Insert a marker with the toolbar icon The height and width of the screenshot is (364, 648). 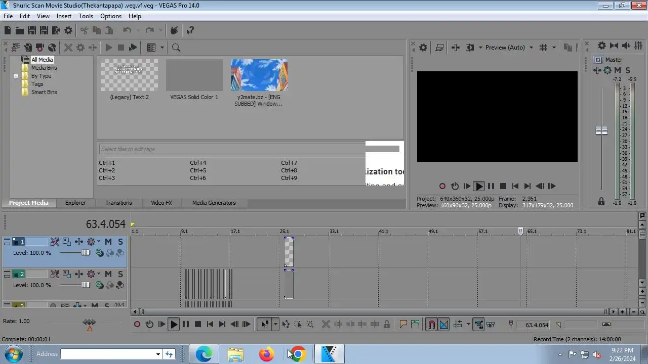(403, 325)
